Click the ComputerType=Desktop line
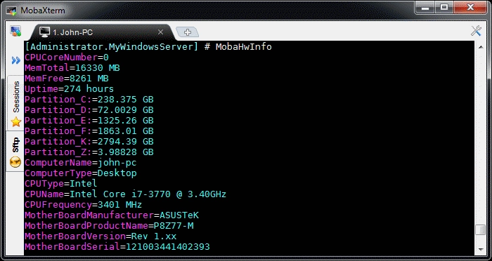Image resolution: width=492 pixels, height=261 pixels. 81,173
